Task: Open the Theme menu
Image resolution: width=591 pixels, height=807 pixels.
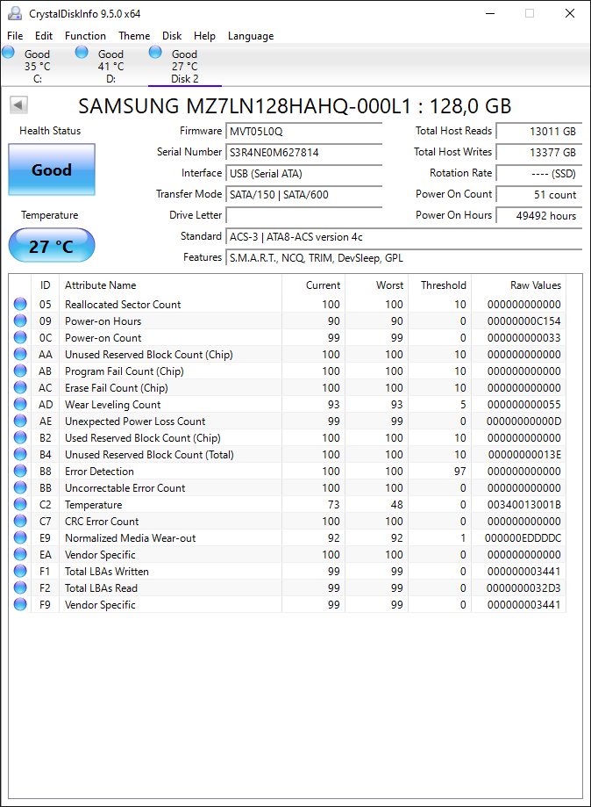Action: (x=134, y=35)
